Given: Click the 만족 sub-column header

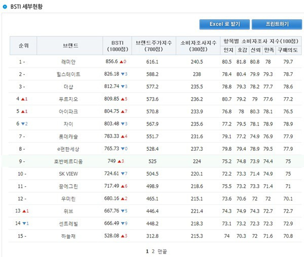Looking at the screenshot, I should point(269,50).
